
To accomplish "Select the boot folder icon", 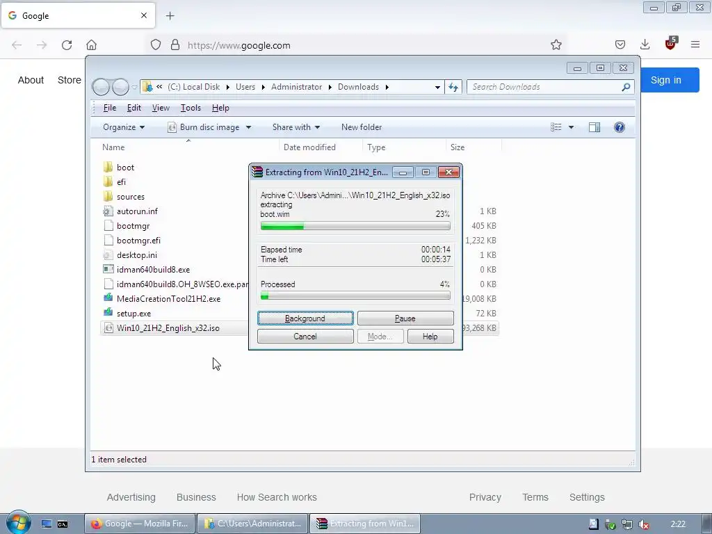I will click(x=108, y=167).
